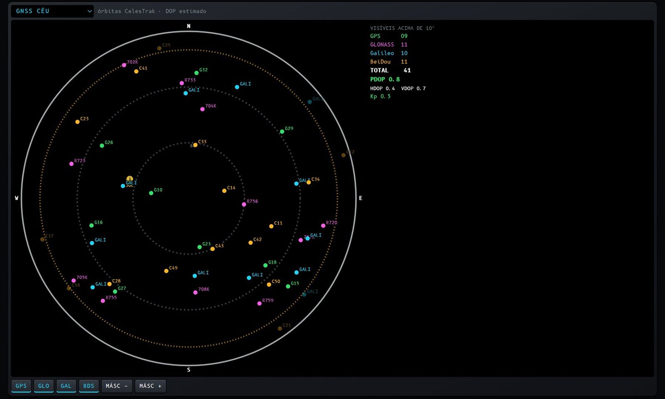Toggle the GLO constellation filter

coord(44,386)
